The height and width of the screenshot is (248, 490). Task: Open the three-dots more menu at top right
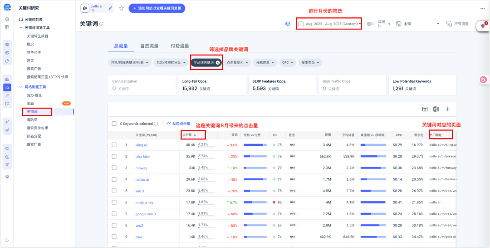[x=482, y=9]
